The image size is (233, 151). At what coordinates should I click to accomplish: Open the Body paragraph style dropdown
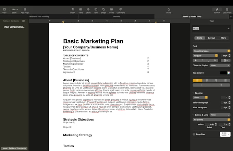click(x=211, y=28)
